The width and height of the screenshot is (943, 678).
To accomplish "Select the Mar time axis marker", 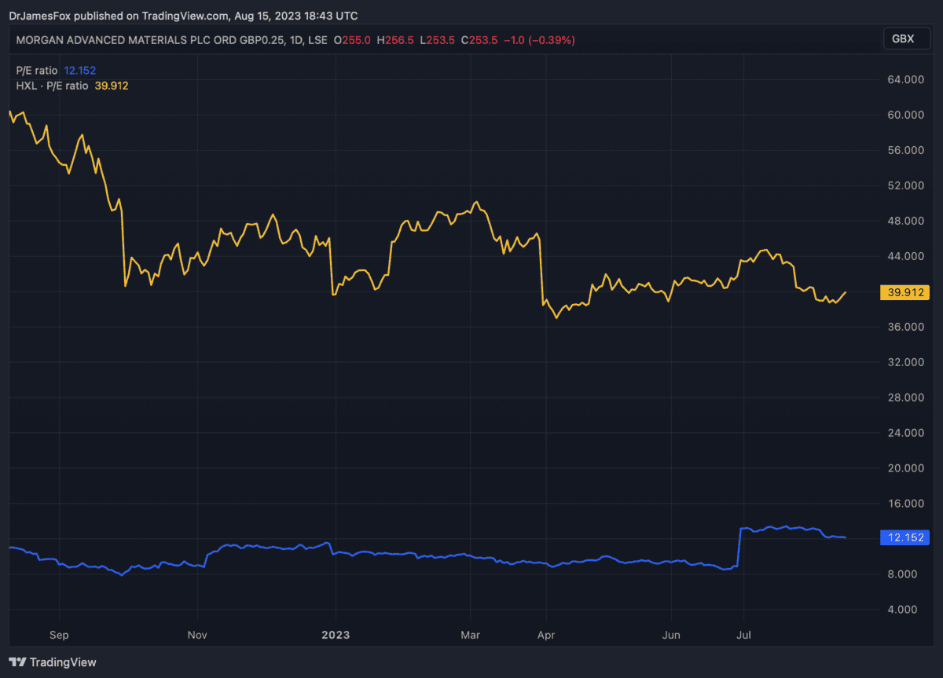I will click(x=470, y=634).
